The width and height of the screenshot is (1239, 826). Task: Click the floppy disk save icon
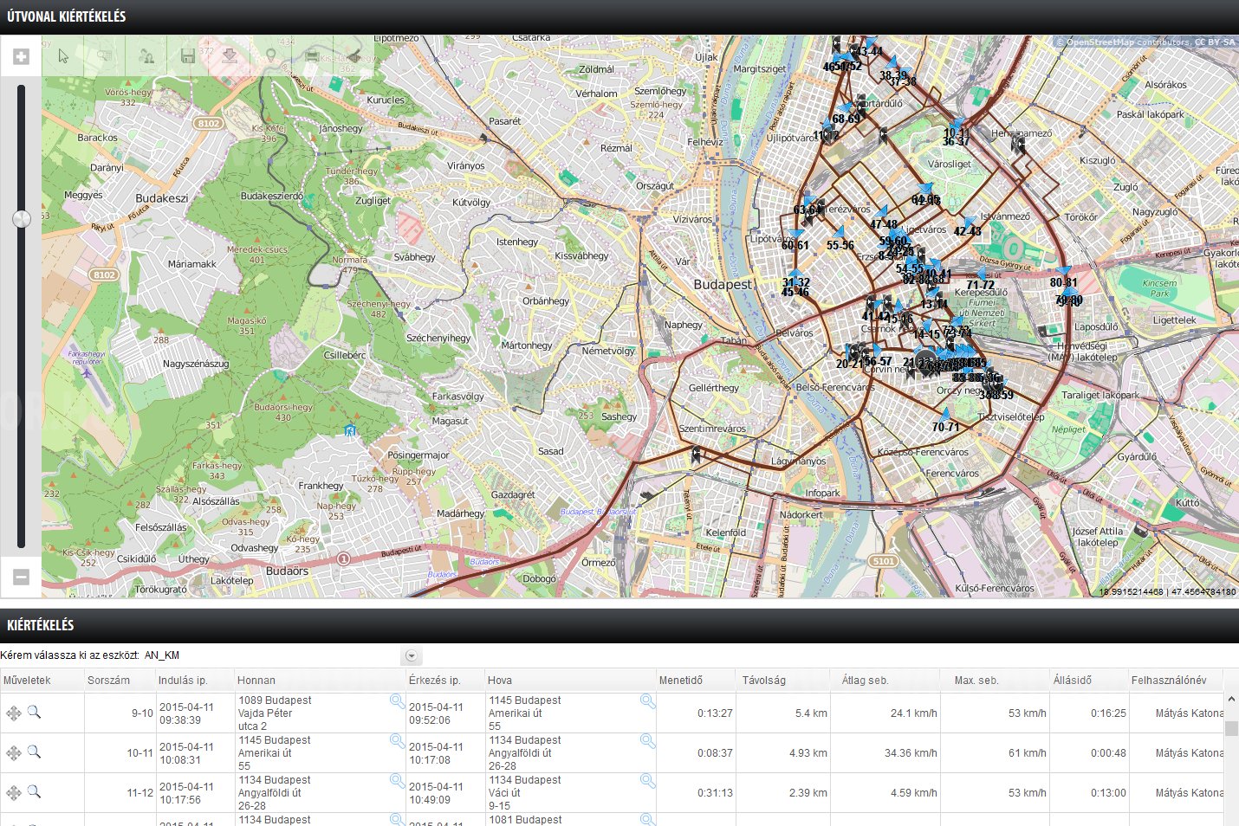(x=187, y=56)
